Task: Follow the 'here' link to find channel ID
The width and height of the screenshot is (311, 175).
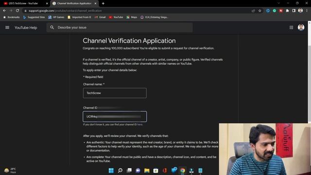Action: click(x=140, y=124)
